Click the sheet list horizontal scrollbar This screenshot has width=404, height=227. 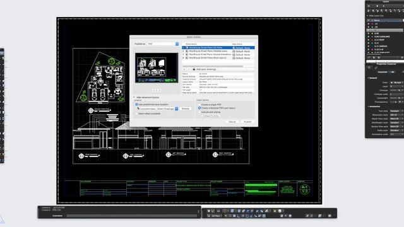(x=213, y=66)
